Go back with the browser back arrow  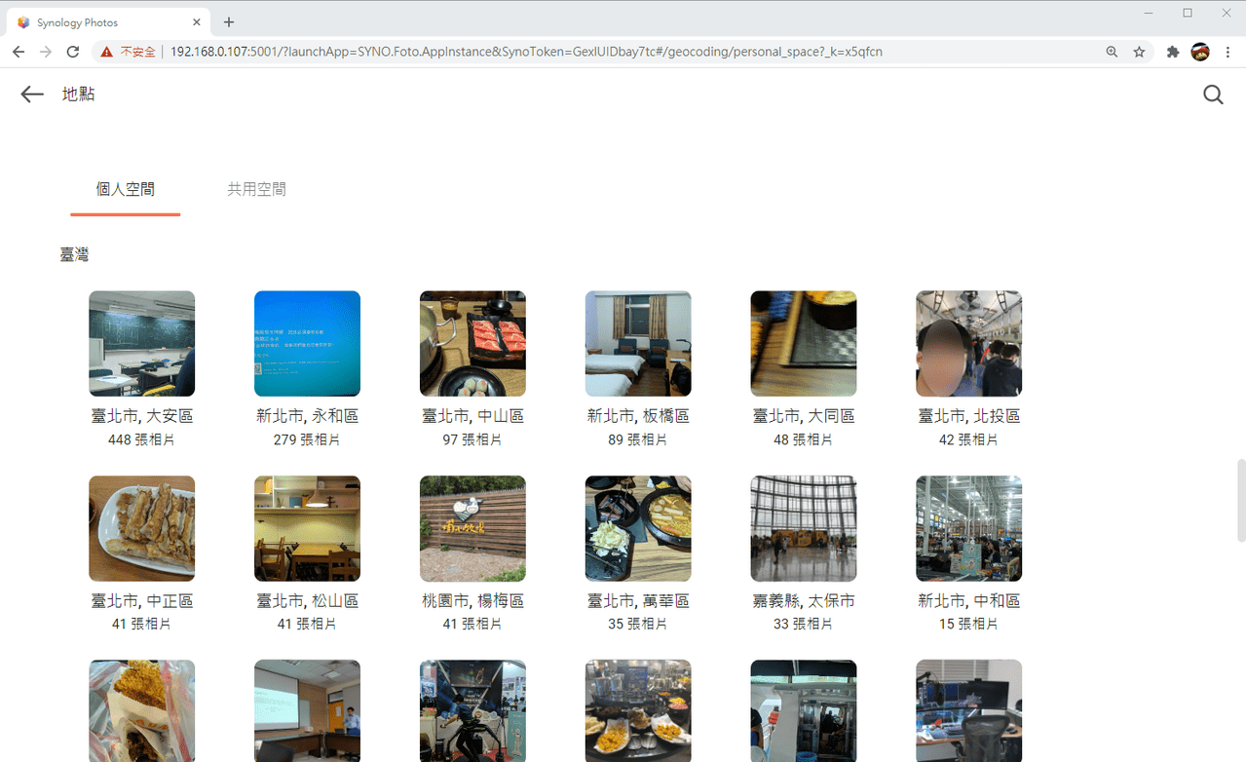pos(19,52)
